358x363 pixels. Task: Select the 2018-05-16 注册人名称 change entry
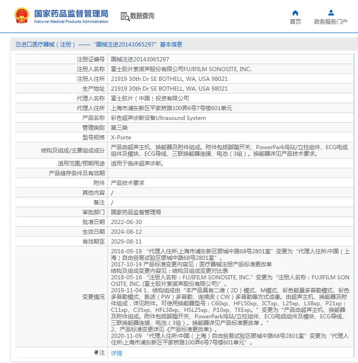click(230, 280)
